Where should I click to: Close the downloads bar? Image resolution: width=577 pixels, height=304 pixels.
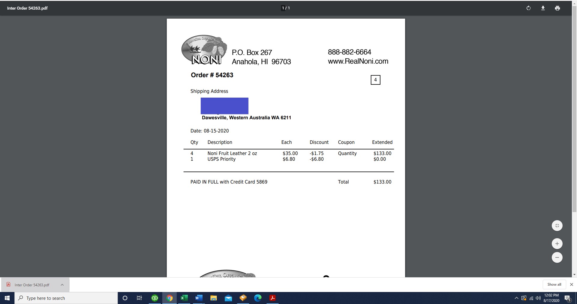tap(572, 284)
